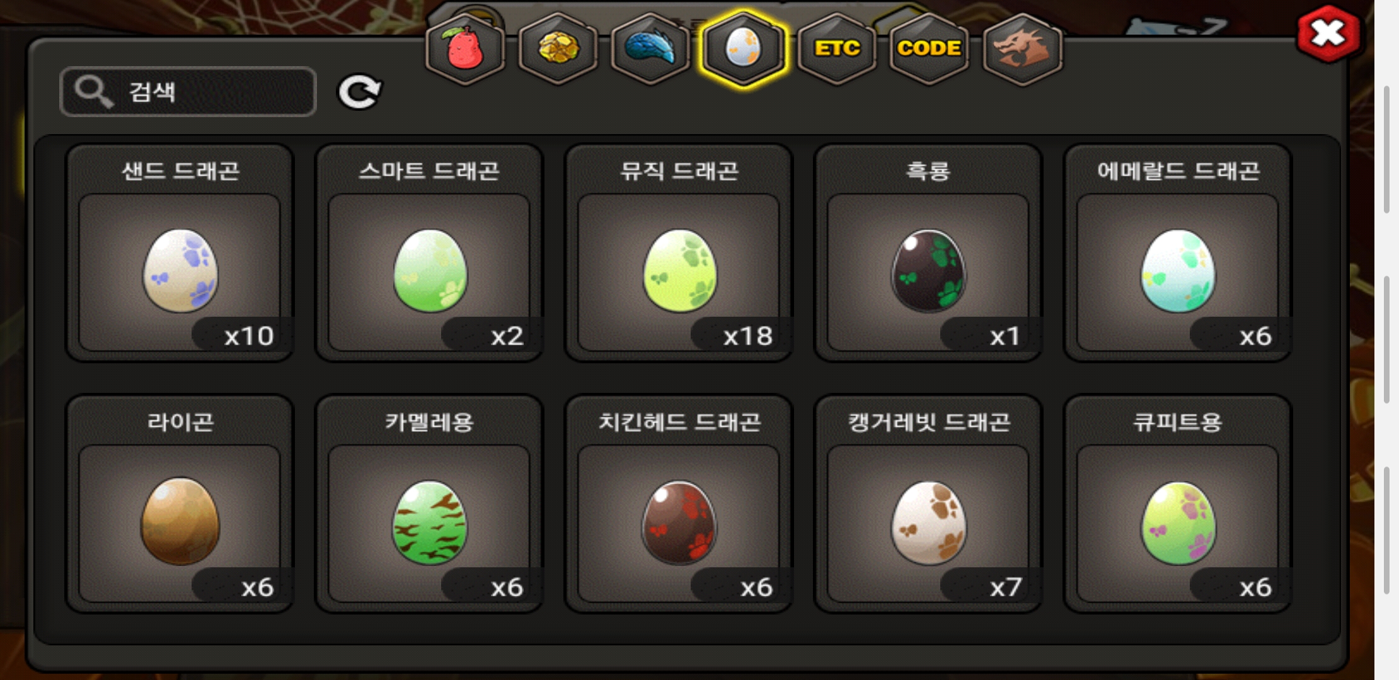
Task: Click the refresh arrow icon
Action: (x=359, y=92)
